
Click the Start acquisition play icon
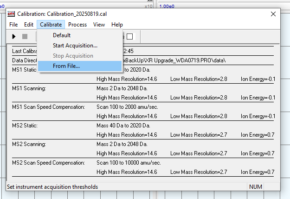point(14,37)
